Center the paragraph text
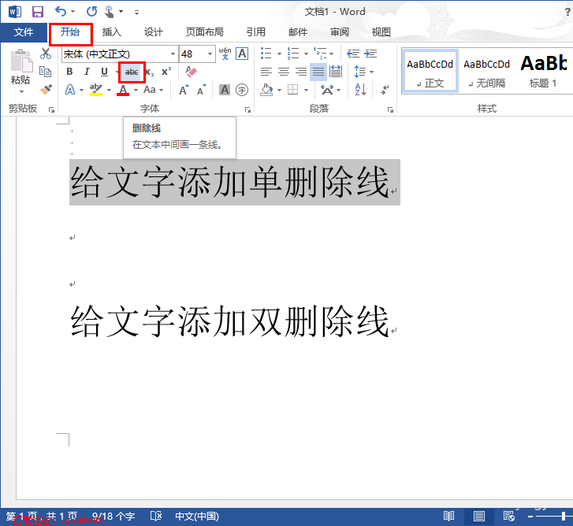 point(284,72)
